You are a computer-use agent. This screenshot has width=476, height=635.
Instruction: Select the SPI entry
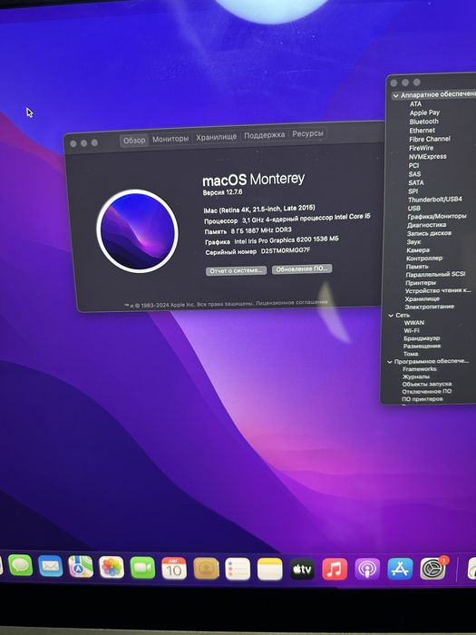point(413,191)
